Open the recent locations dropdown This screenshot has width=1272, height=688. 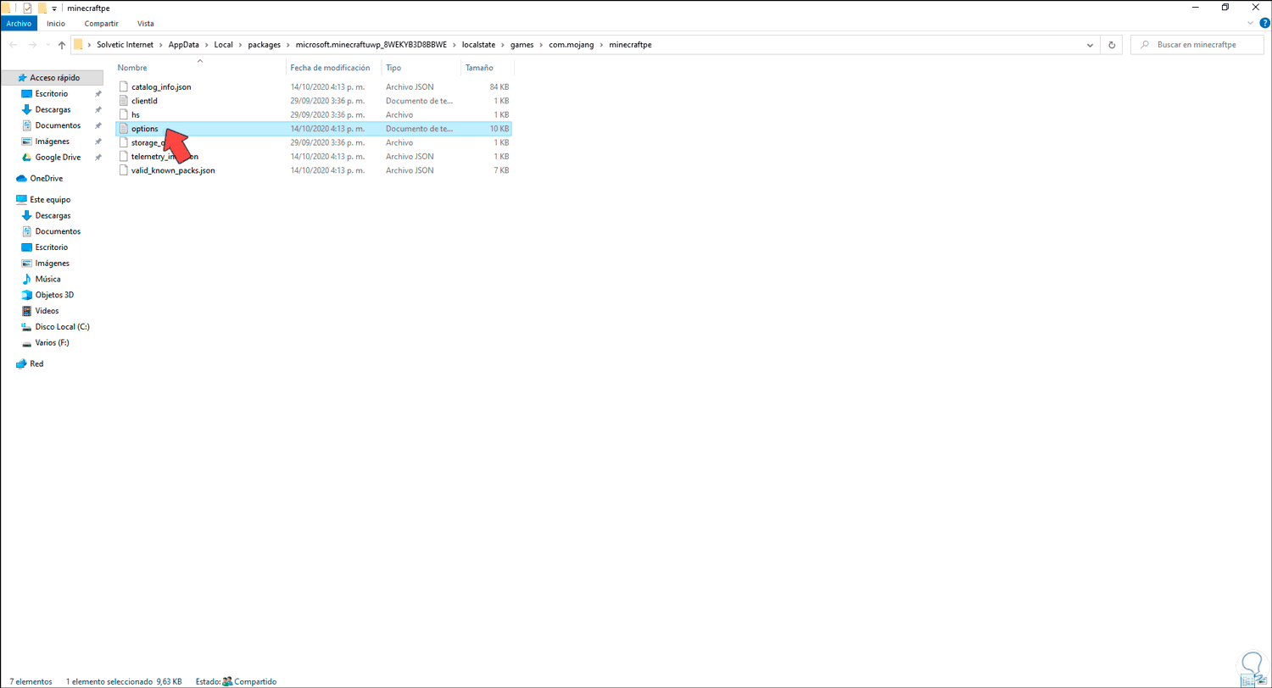click(47, 45)
